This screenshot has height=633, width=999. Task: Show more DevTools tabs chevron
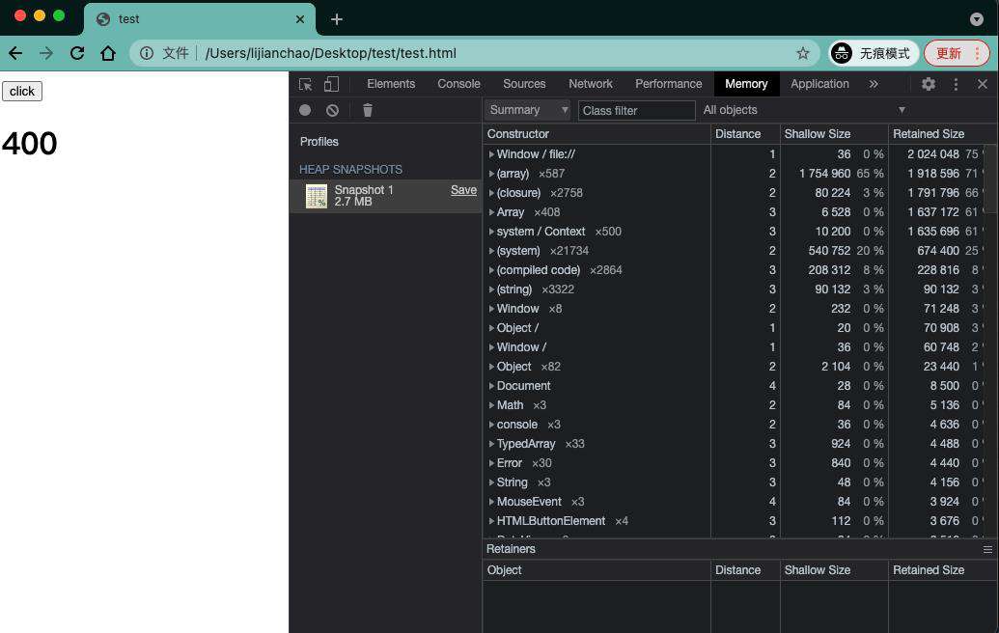874,84
